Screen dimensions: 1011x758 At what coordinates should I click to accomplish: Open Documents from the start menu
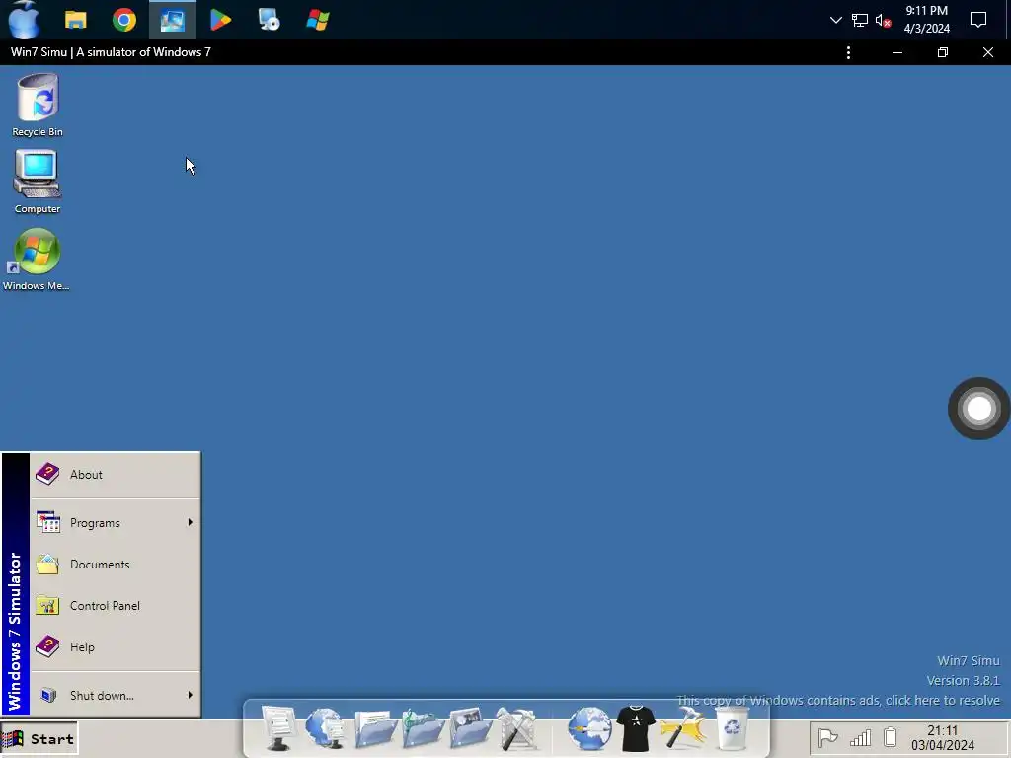click(x=115, y=564)
